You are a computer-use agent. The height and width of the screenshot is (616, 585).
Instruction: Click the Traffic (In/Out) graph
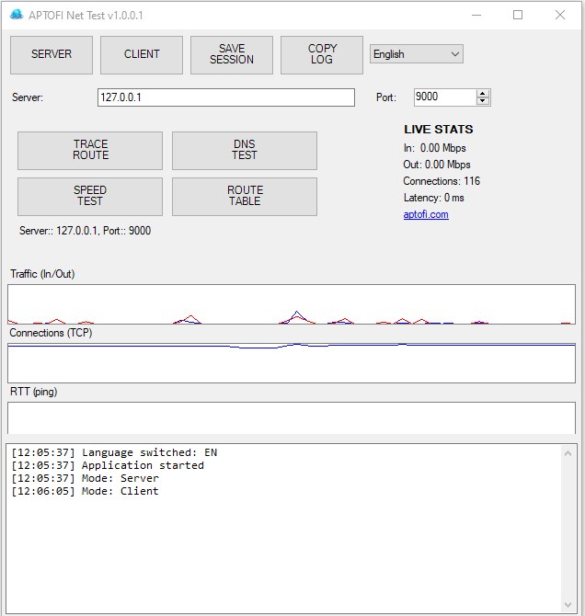pos(292,303)
